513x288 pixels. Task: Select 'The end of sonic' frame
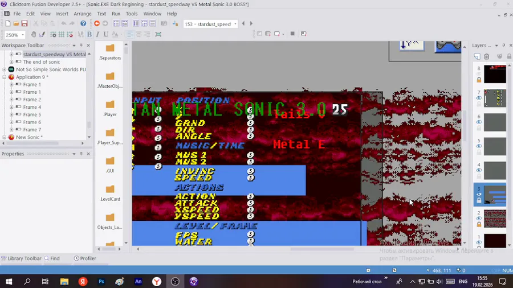click(x=42, y=62)
